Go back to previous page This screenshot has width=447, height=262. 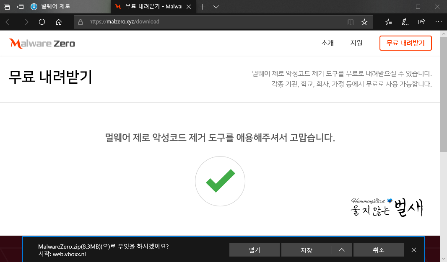(8, 22)
